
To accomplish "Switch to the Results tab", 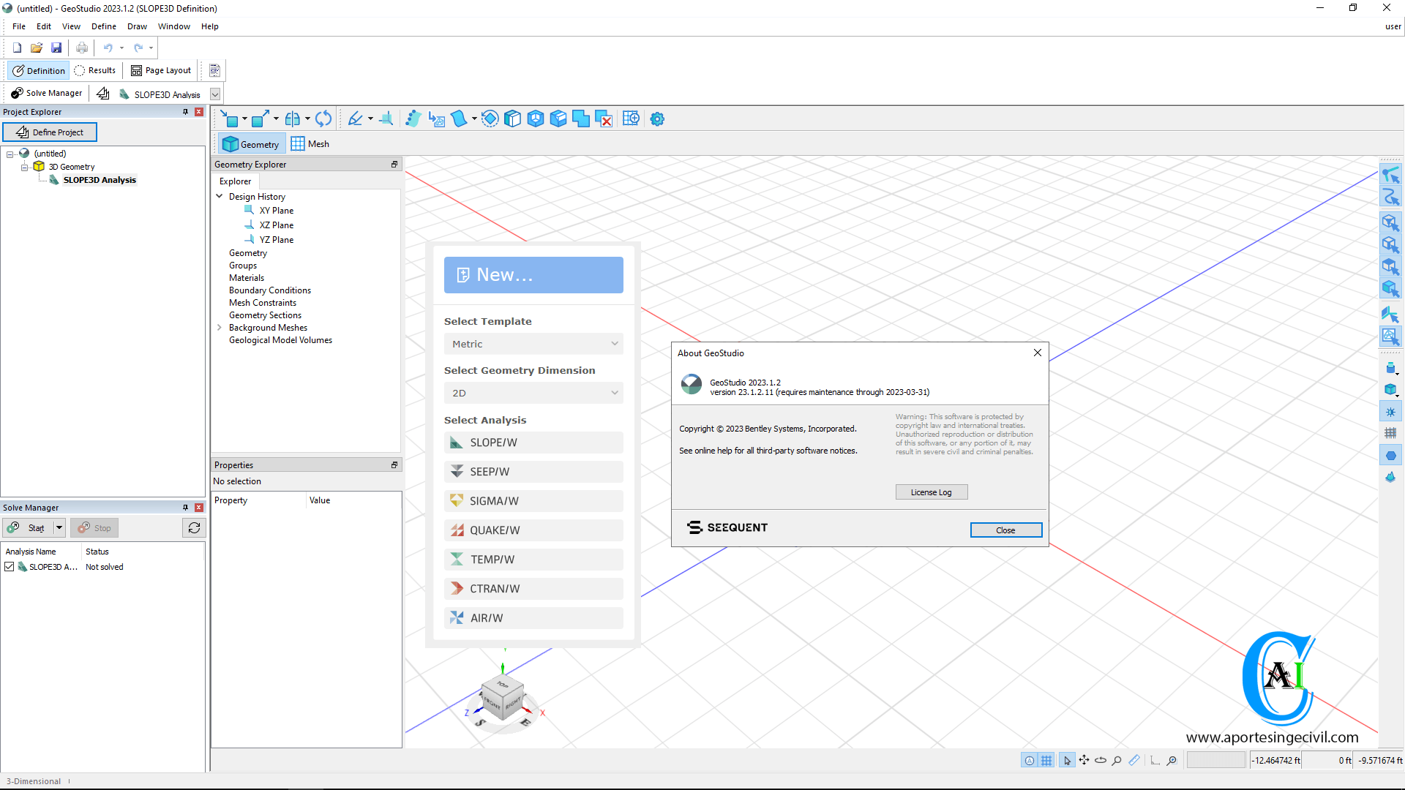I will pyautogui.click(x=95, y=70).
